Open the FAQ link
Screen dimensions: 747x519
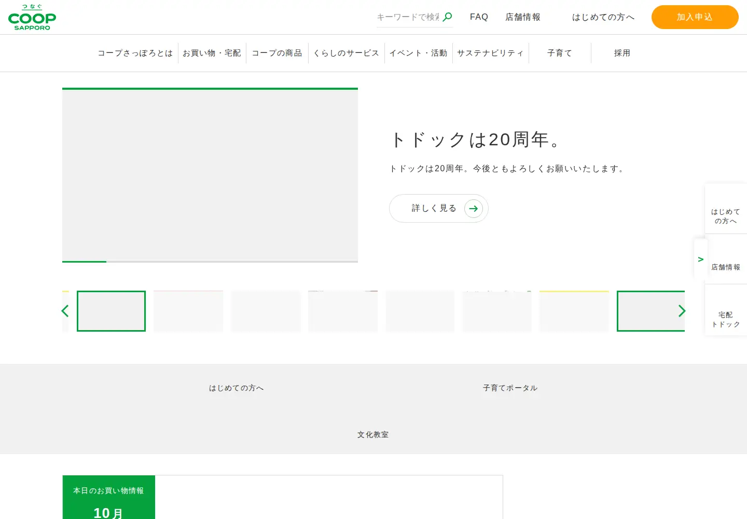(479, 17)
